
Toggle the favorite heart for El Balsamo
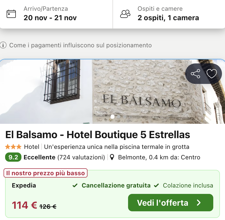coord(212,74)
